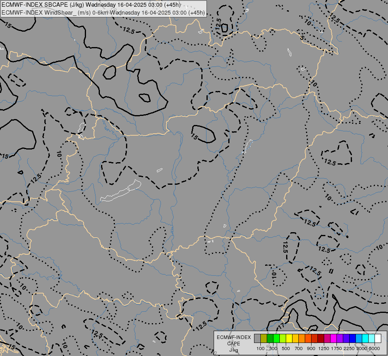Click the ECMWF-INDEX legend title
The image size is (388, 356).
[233, 337]
